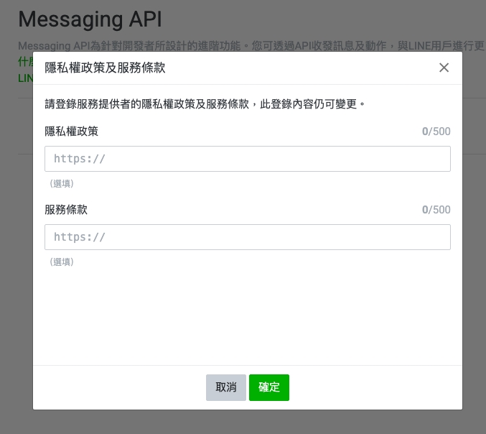Click the instruction text starting with 請登錄服務提供者
The image size is (486, 434).
click(x=205, y=104)
